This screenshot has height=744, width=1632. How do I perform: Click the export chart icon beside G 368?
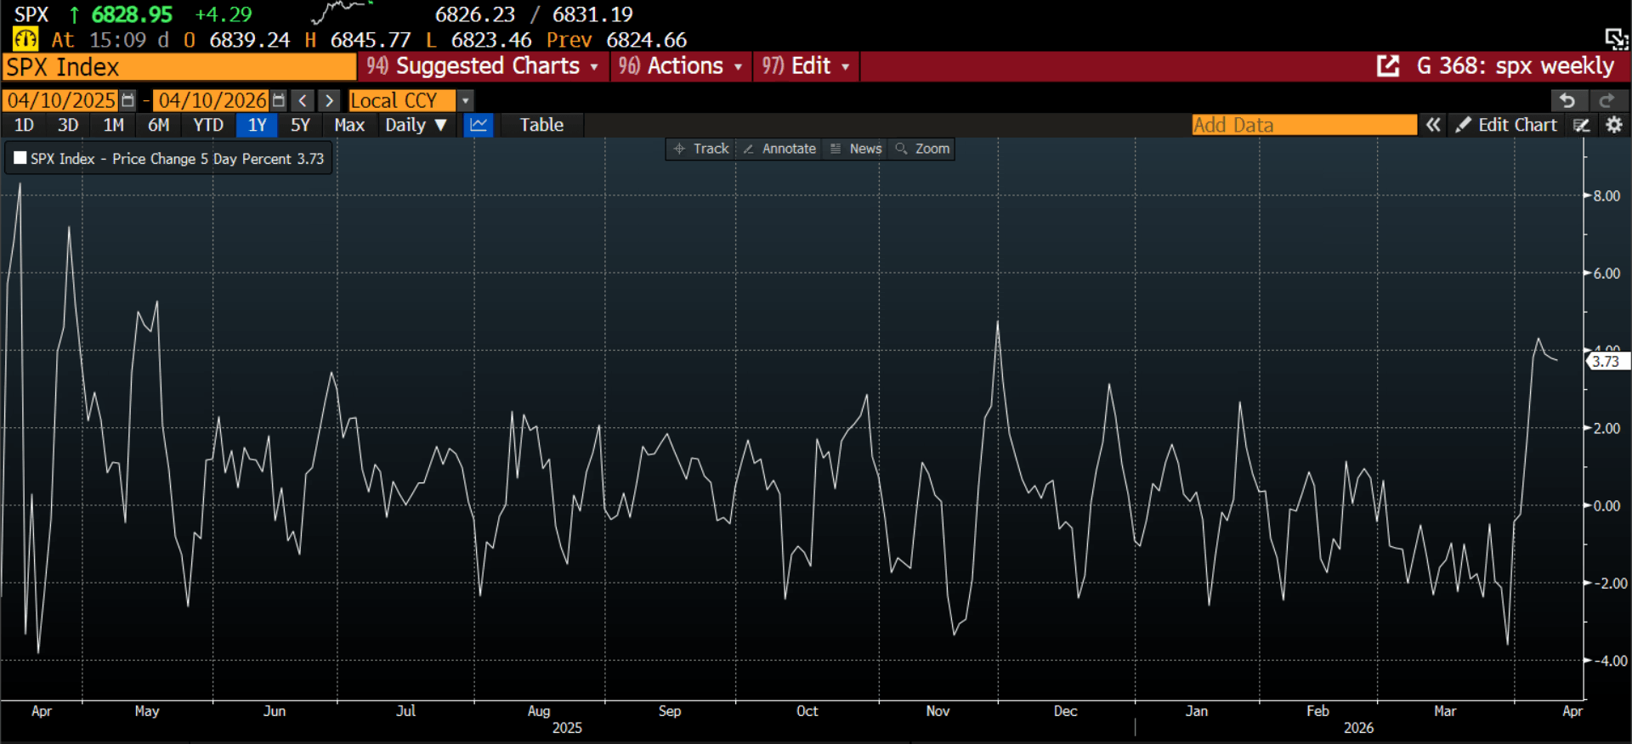click(x=1387, y=66)
